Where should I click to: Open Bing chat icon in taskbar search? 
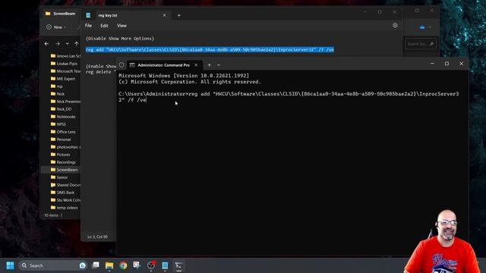[83, 265]
